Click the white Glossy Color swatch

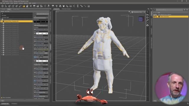[42, 61]
